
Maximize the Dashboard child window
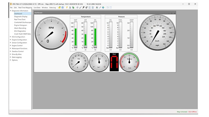172,13
